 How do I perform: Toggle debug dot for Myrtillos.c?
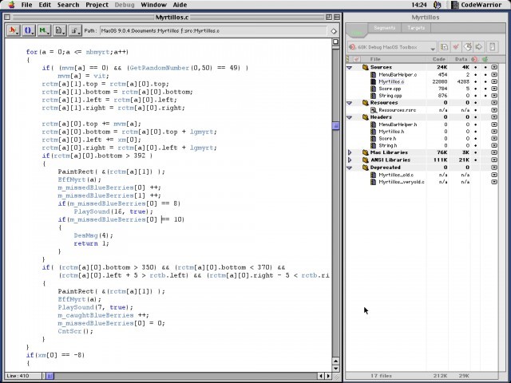[x=475, y=81]
